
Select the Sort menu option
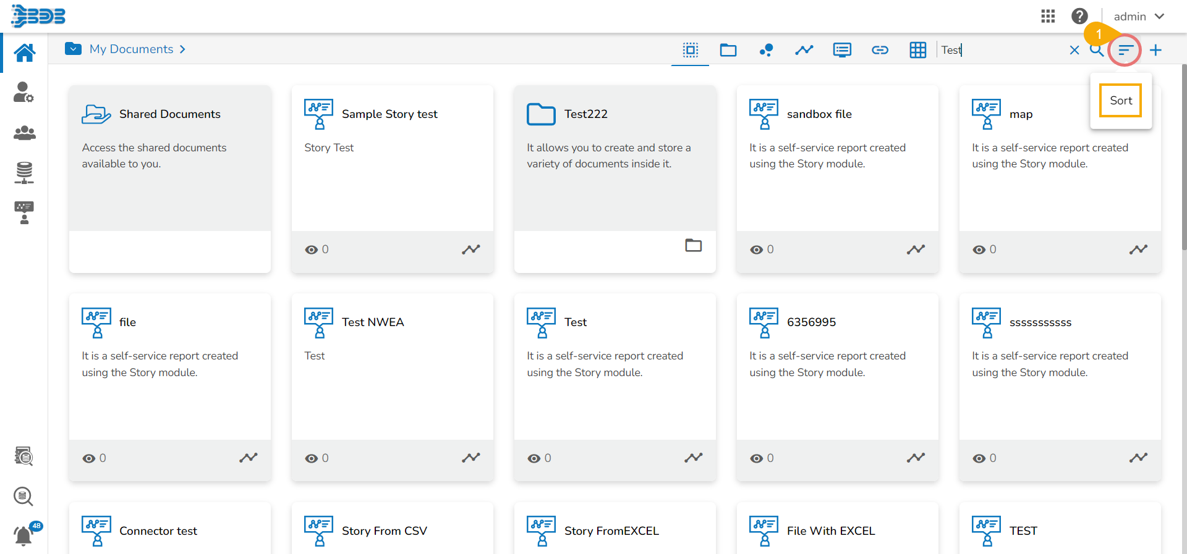click(1120, 101)
